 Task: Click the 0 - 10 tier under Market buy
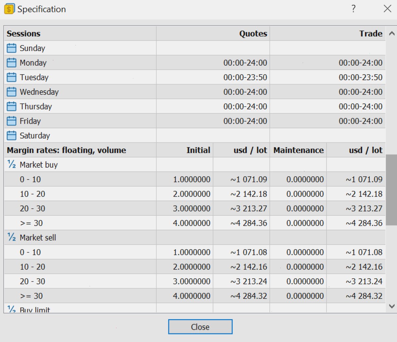pos(30,179)
